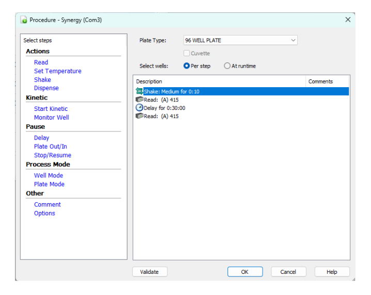Image resolution: width=371 pixels, height=295 pixels.
Task: Click the Stop/Resume link
Action: click(53, 155)
